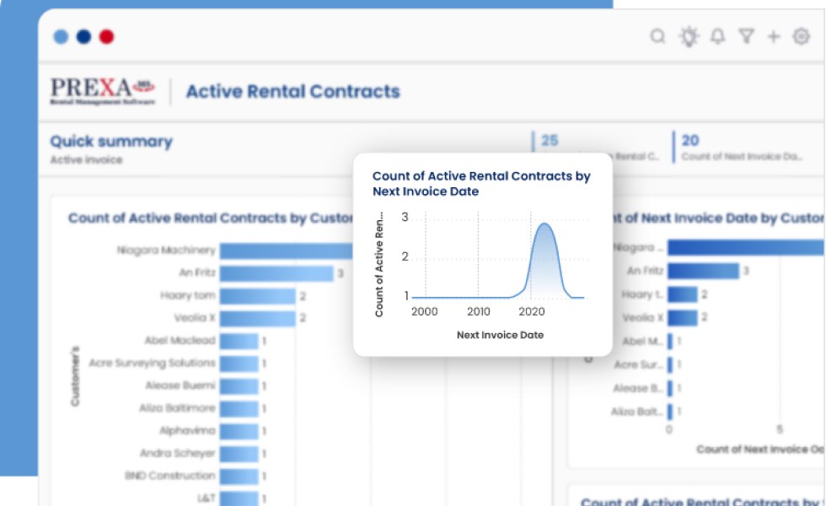Screen dimensions: 826x506
Task: Click the 20 summary count value
Action: coord(690,140)
